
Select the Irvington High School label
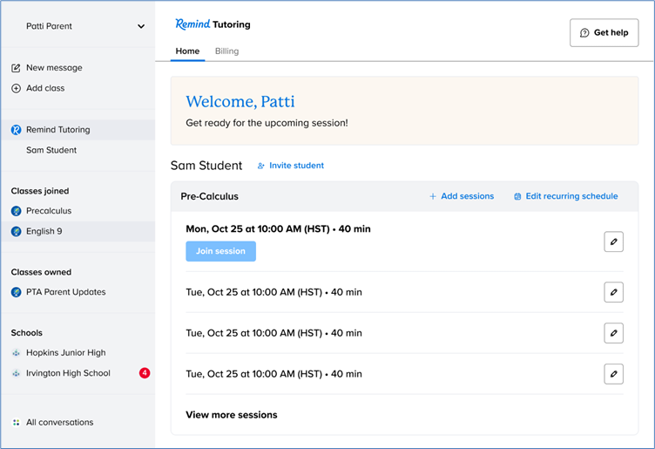point(68,373)
